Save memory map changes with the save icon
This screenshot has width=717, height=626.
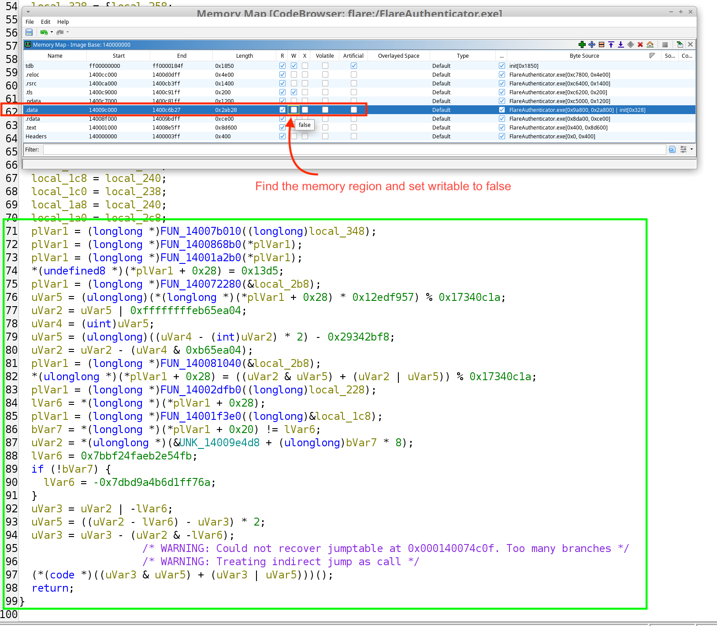[x=29, y=32]
